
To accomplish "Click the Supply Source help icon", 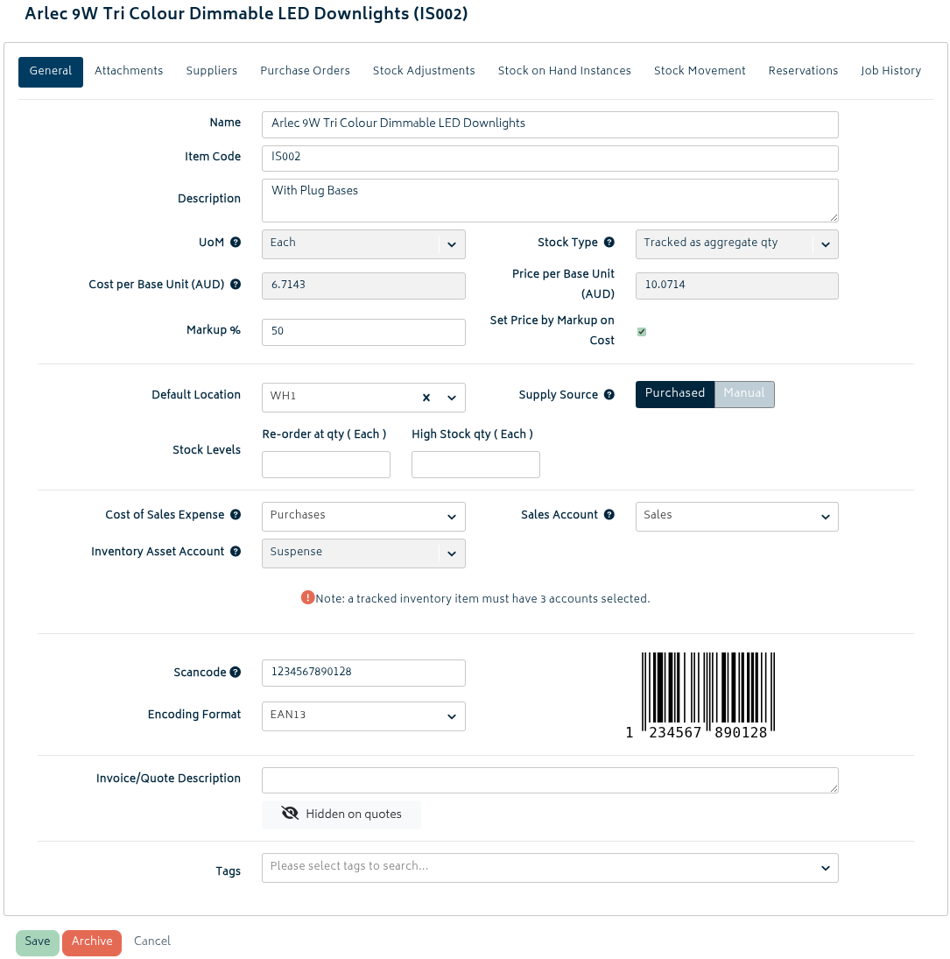I will [609, 395].
